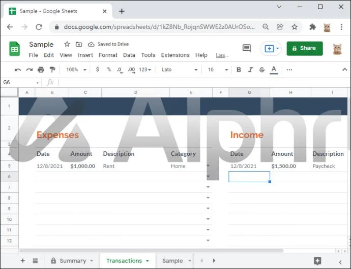The height and width of the screenshot is (269, 351).
Task: Click the add sheet plus button
Action: pyautogui.click(x=22, y=260)
